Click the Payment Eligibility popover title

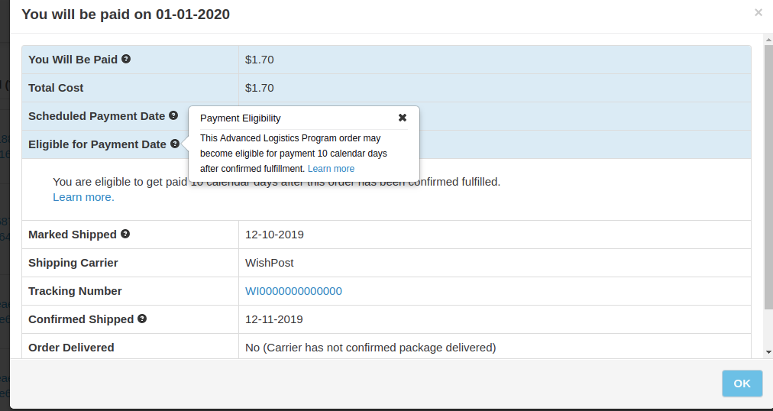(241, 118)
